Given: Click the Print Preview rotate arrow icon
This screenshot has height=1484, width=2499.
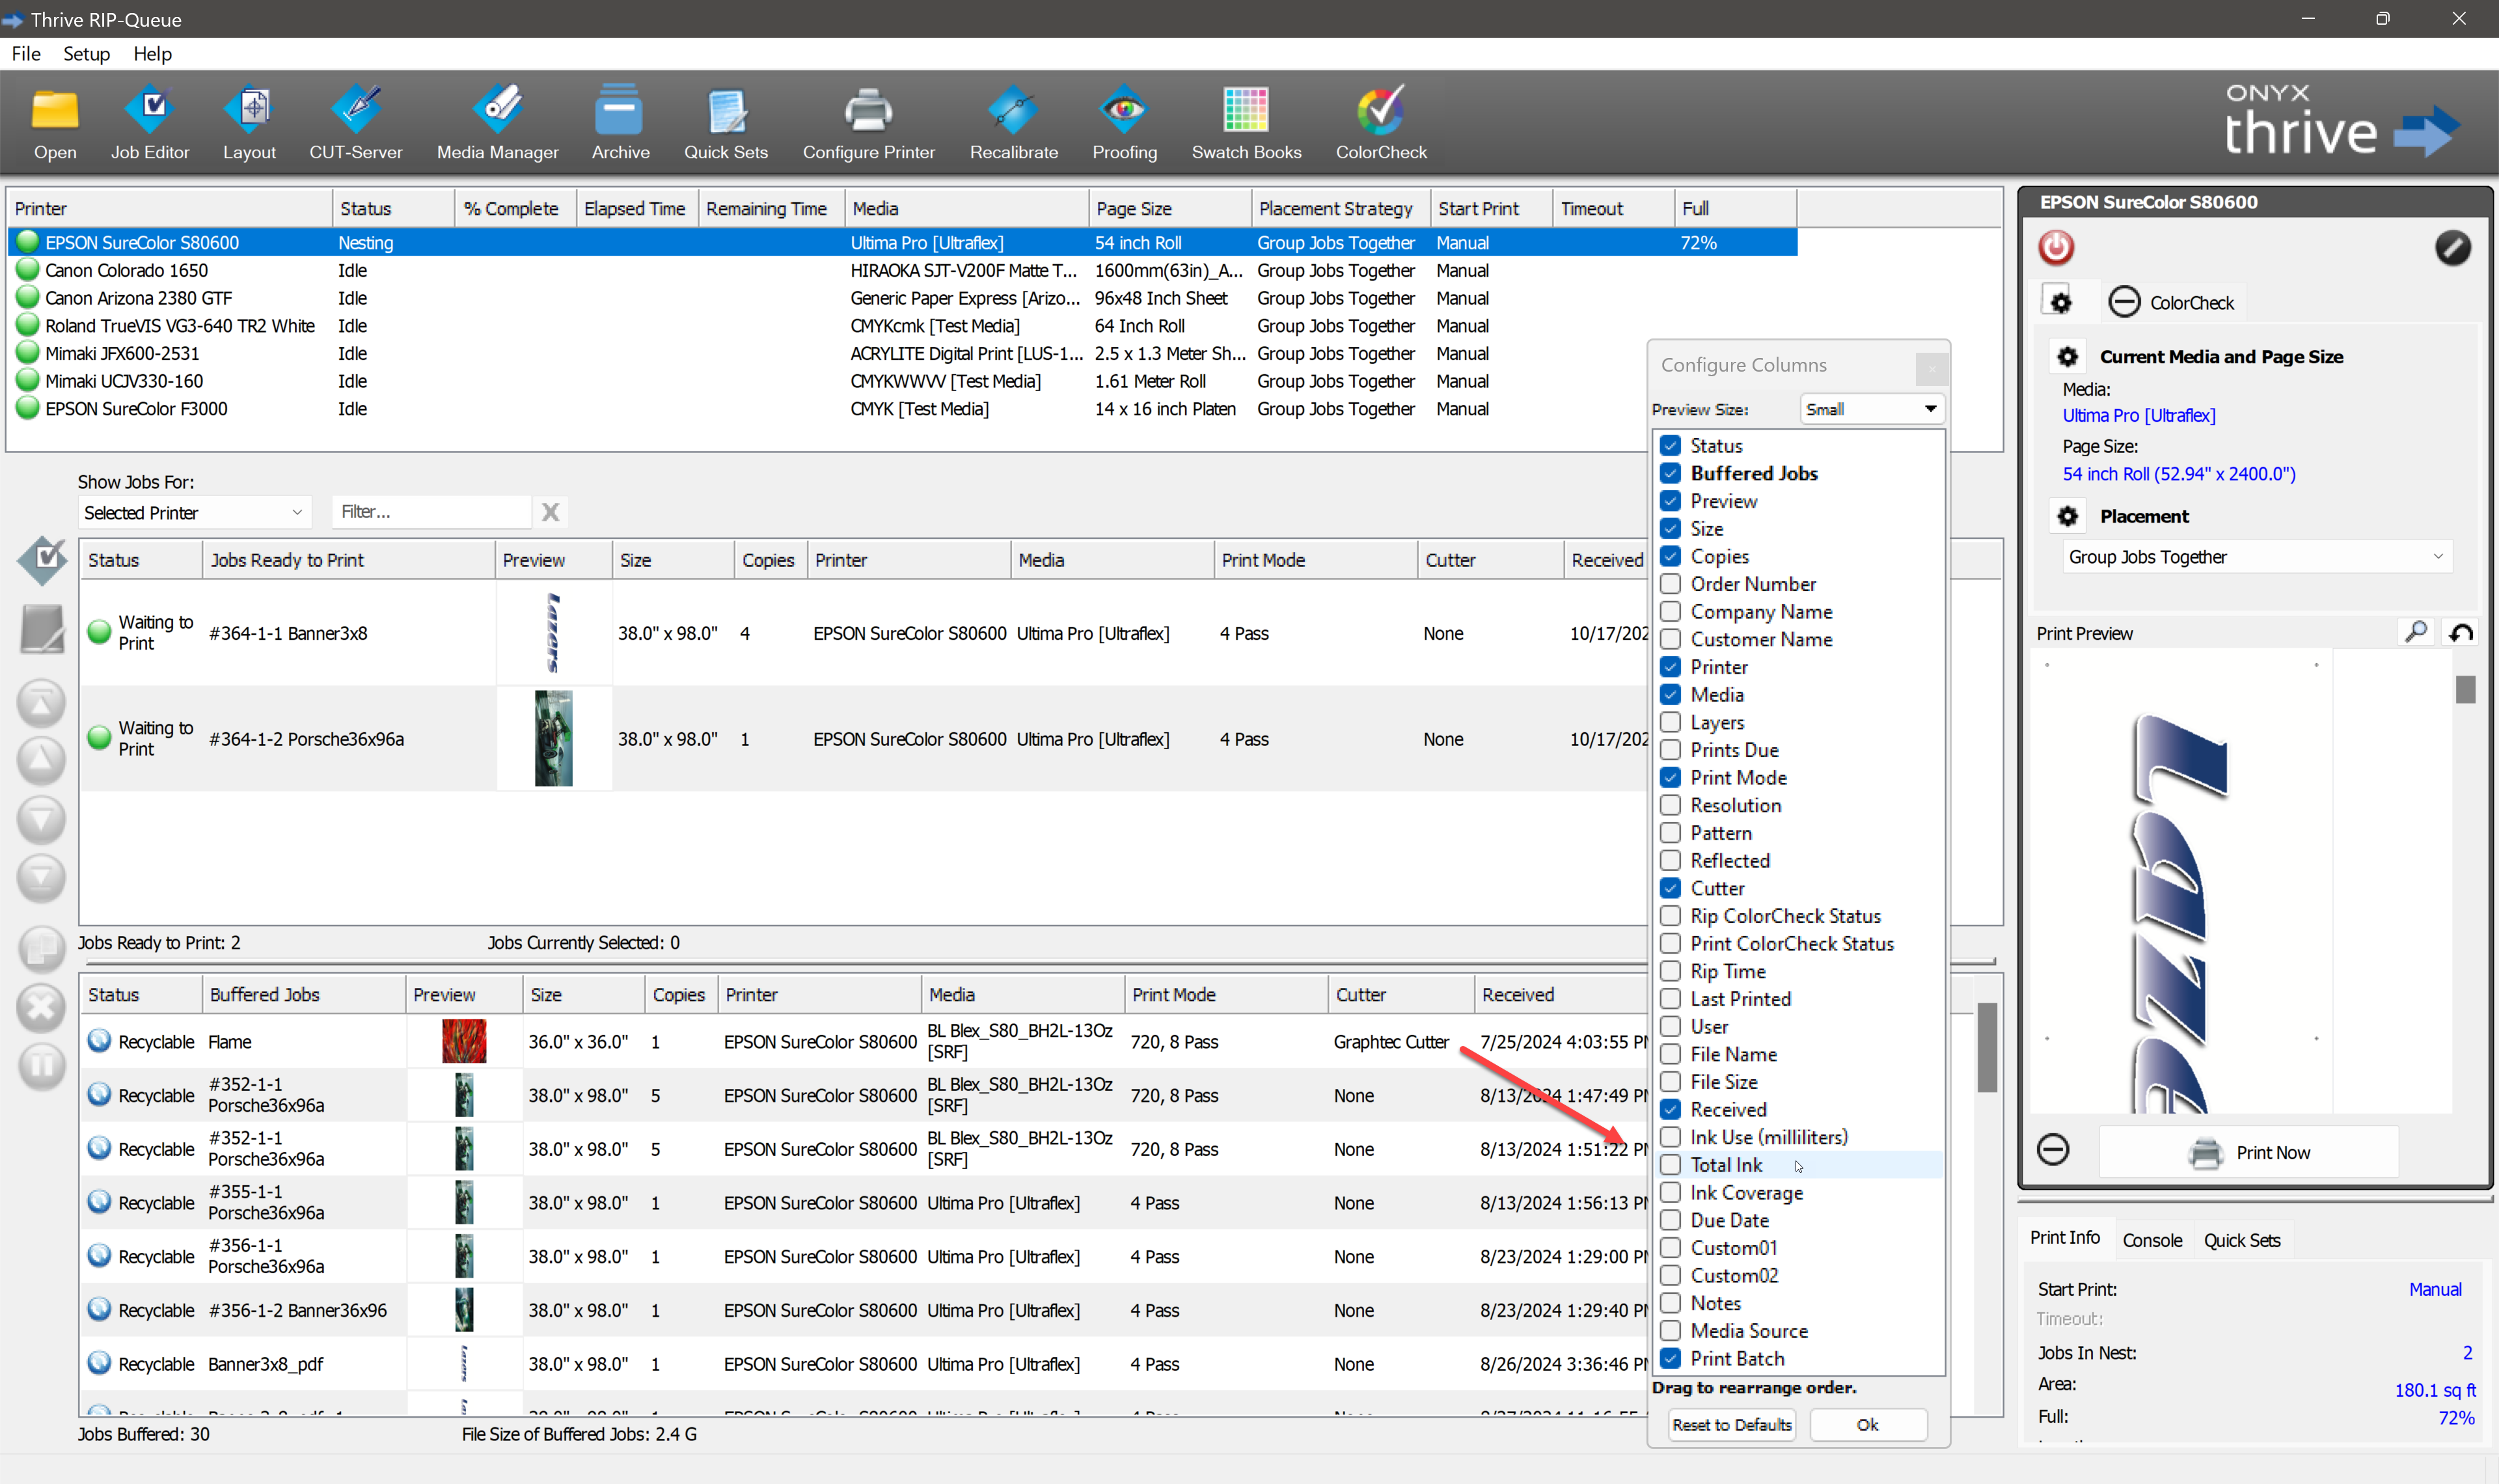Looking at the screenshot, I should (x=2460, y=632).
